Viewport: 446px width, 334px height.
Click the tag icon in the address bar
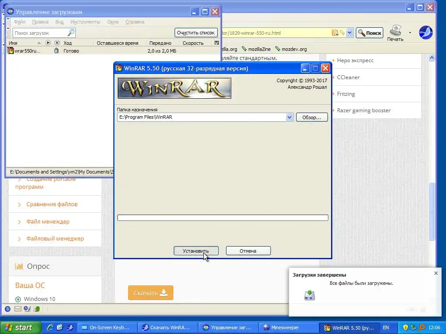(342, 33)
